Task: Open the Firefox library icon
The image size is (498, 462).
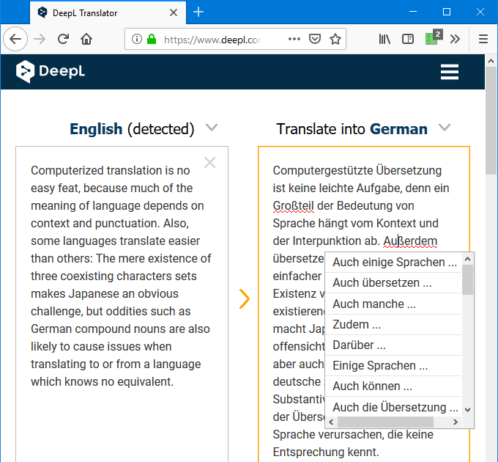Action: click(384, 39)
